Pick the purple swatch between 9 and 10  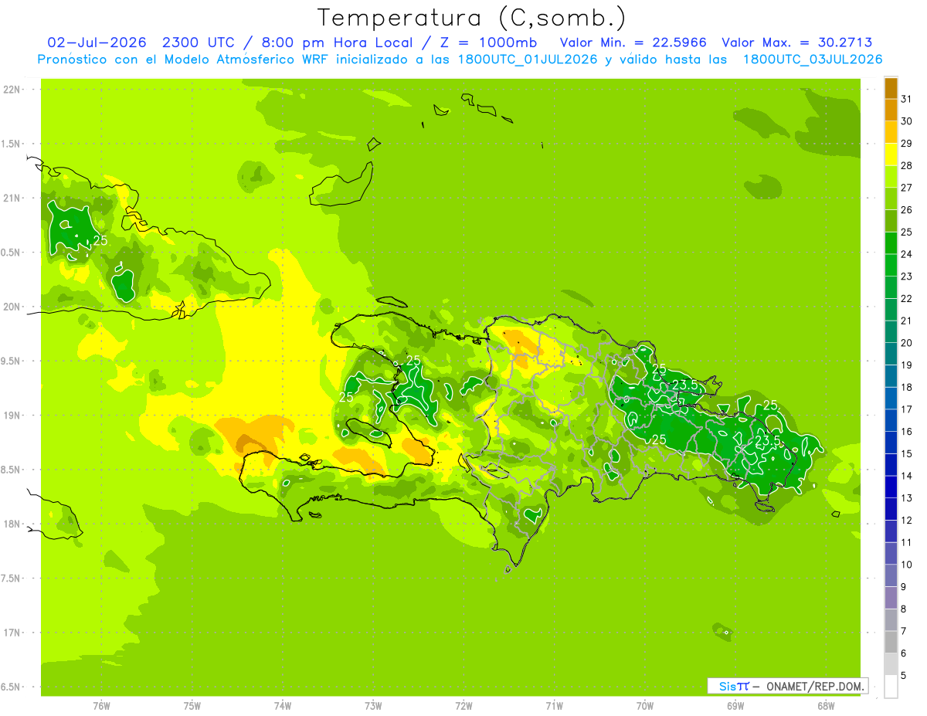[891, 575]
